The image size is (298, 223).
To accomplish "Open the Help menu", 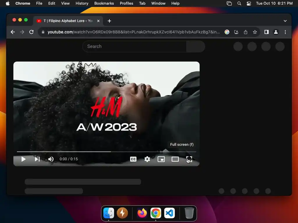I will click(x=175, y=3).
